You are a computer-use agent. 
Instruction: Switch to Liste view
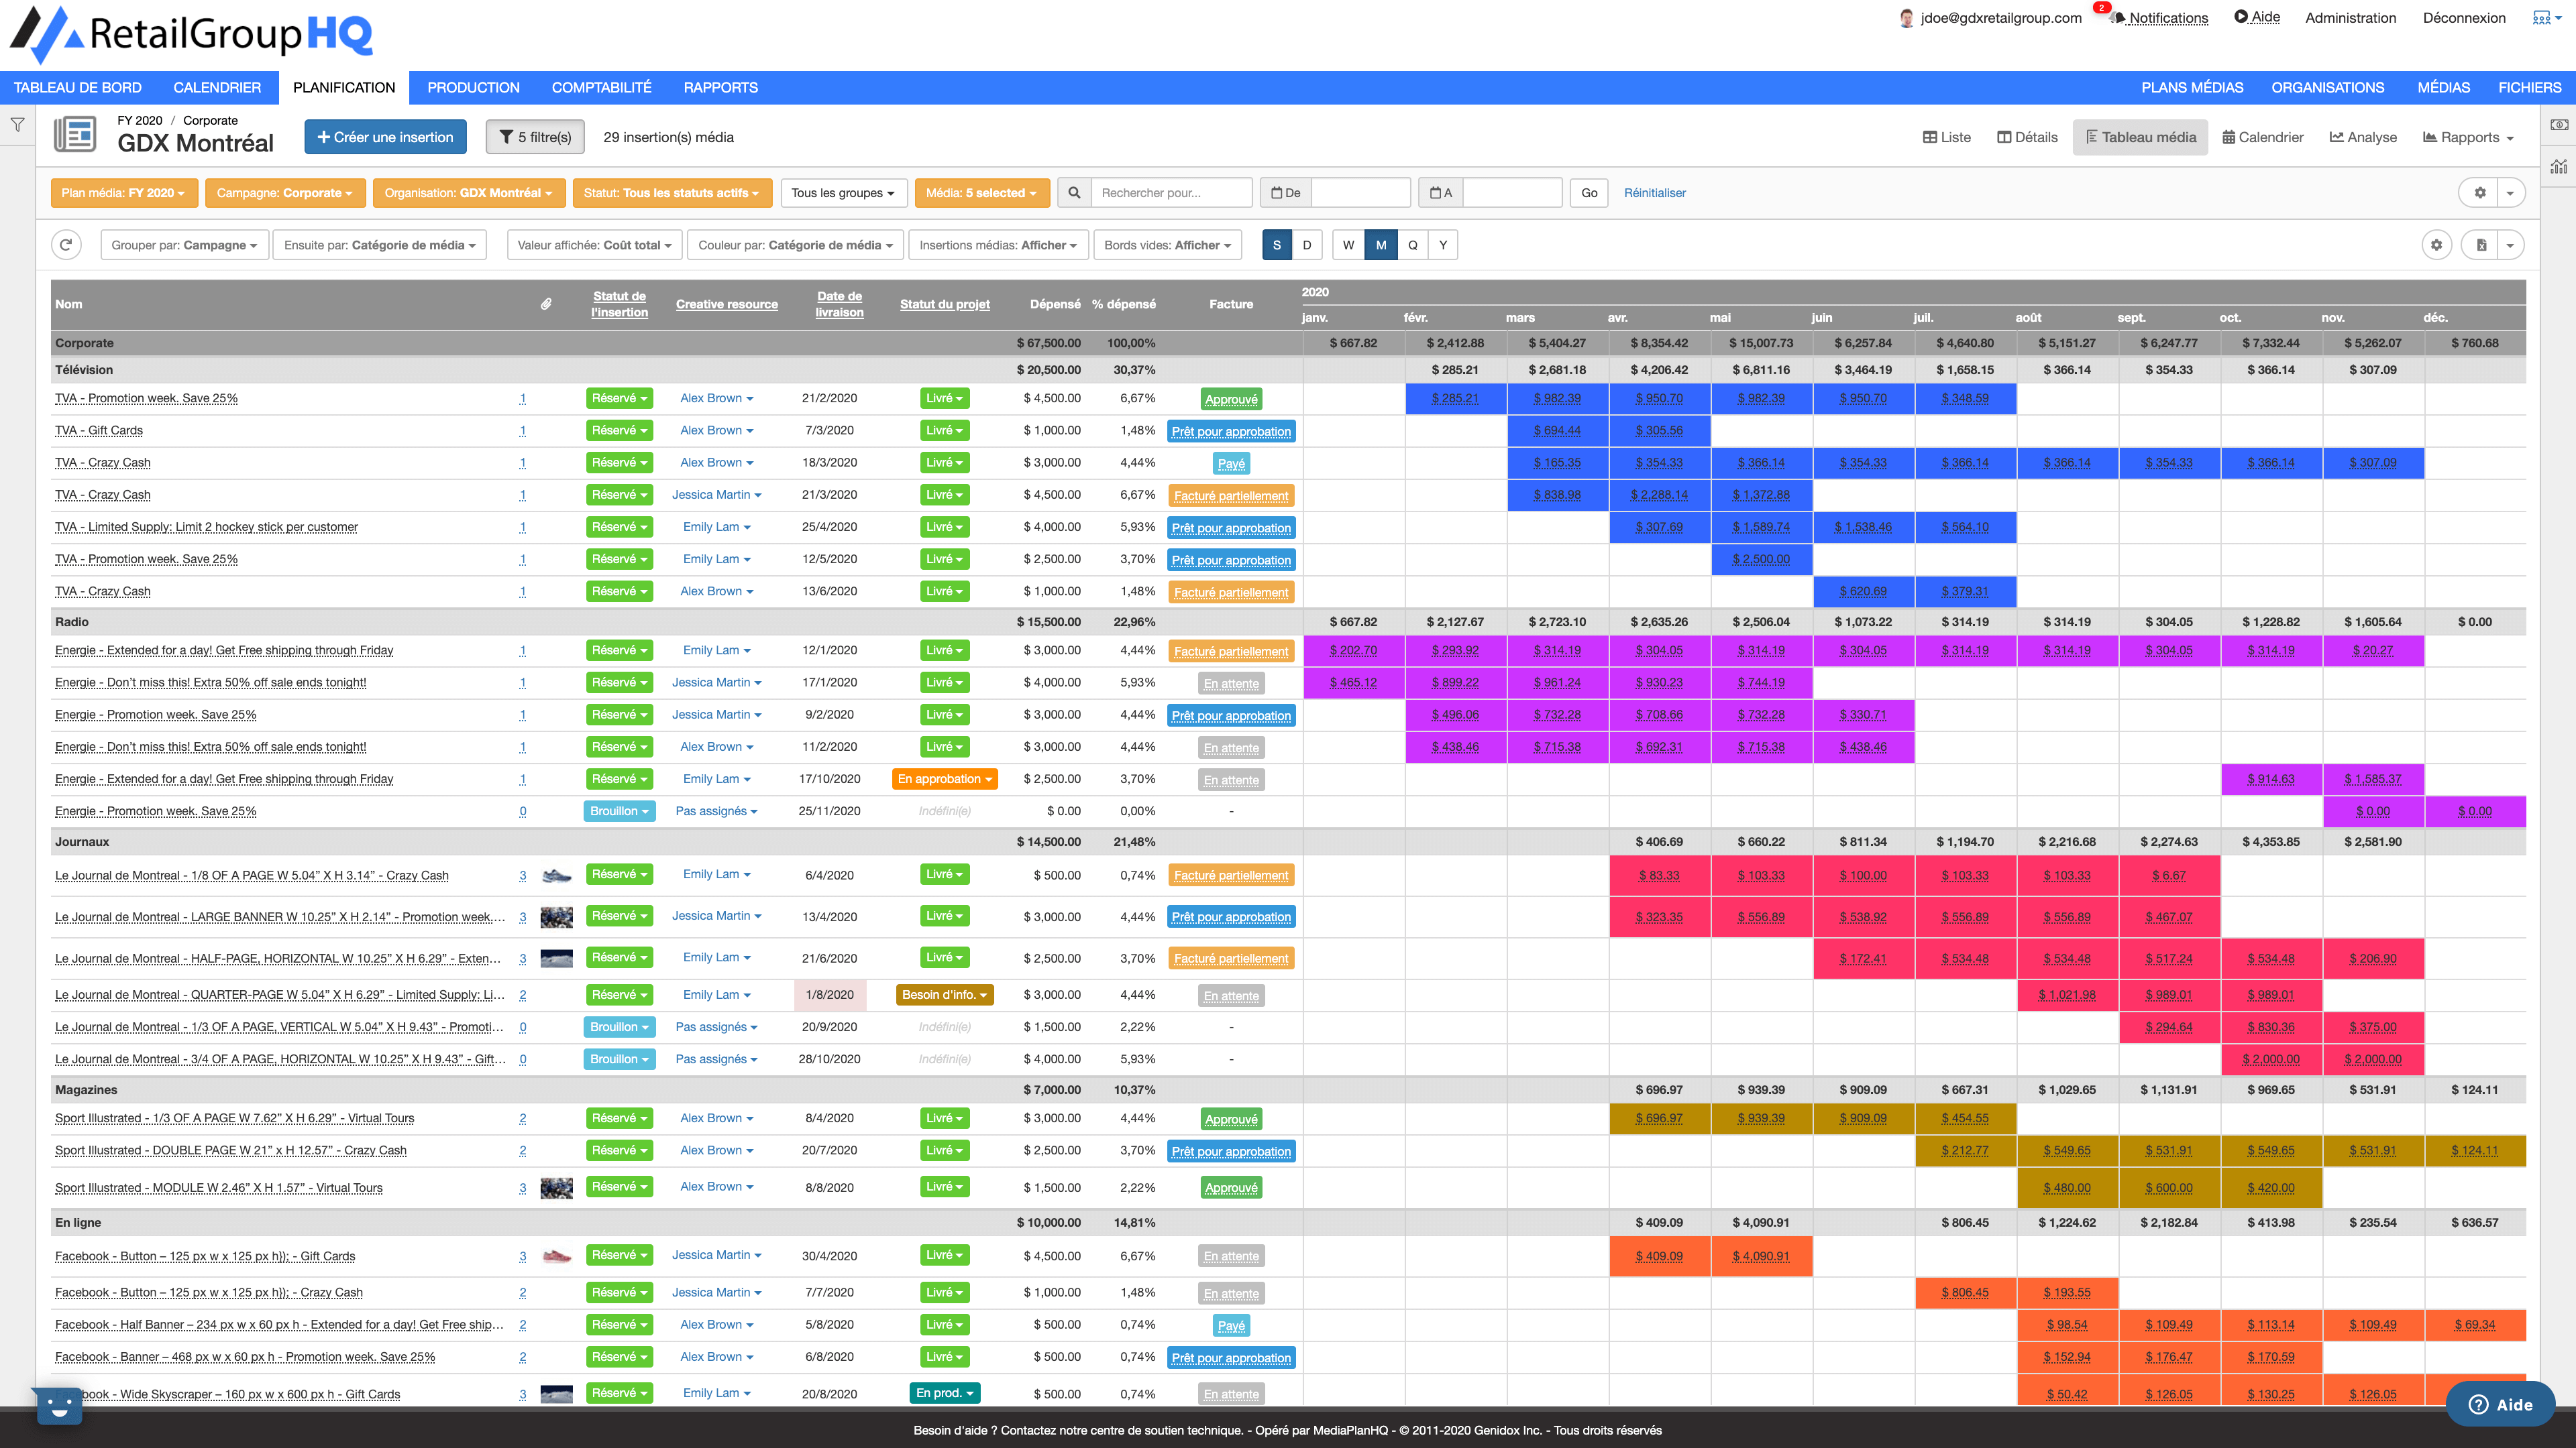1946,137
